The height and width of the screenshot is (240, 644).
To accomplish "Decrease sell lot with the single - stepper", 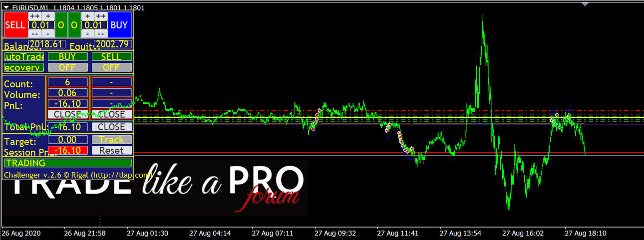I will (x=48, y=33).
